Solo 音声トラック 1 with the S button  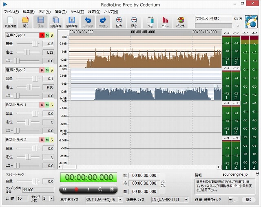click(x=52, y=35)
